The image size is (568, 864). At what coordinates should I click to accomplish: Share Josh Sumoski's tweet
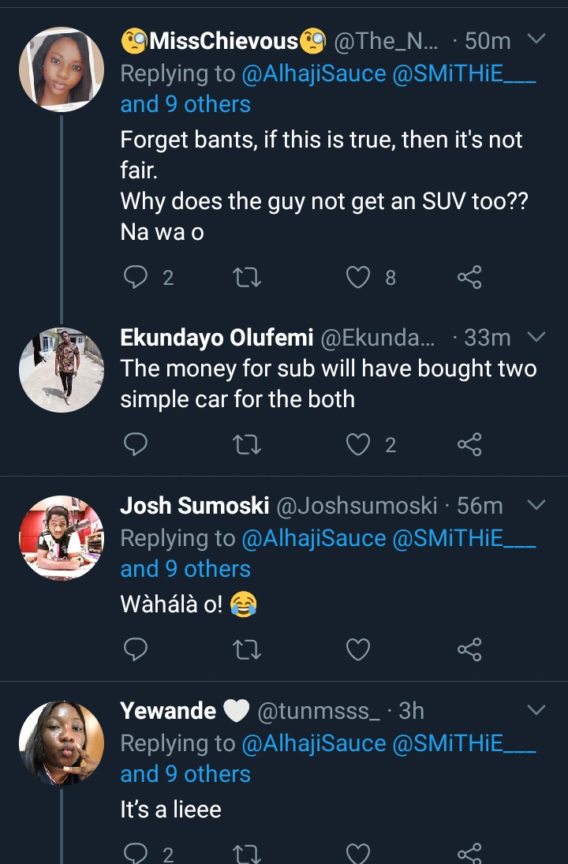click(469, 649)
